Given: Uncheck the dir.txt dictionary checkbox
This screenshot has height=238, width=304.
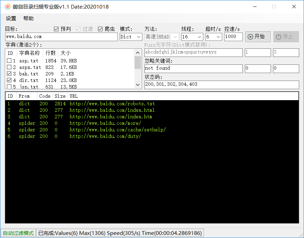Looking at the screenshot, I should click(x=9, y=80).
